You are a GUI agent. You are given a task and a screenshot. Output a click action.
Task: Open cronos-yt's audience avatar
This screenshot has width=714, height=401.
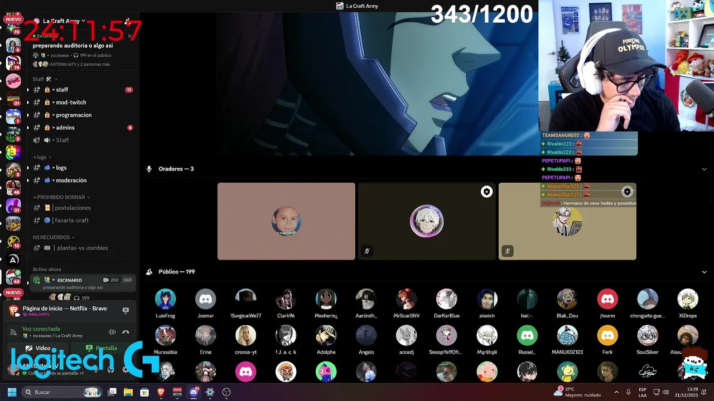(245, 336)
